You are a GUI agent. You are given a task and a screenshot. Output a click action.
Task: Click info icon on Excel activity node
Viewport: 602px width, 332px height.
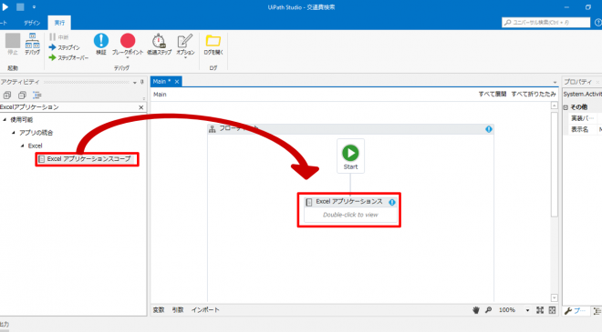click(392, 202)
